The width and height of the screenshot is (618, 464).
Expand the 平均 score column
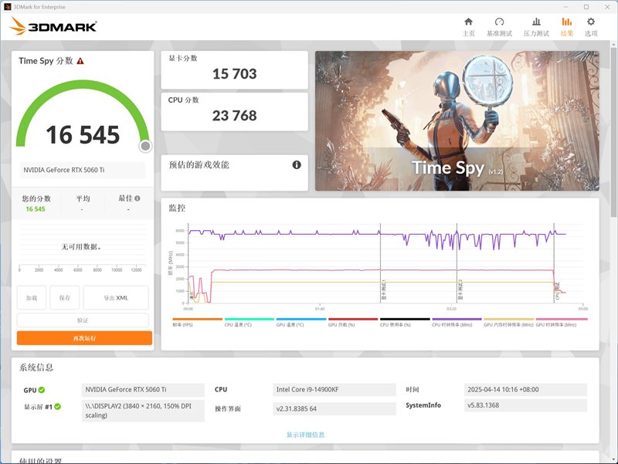83,199
